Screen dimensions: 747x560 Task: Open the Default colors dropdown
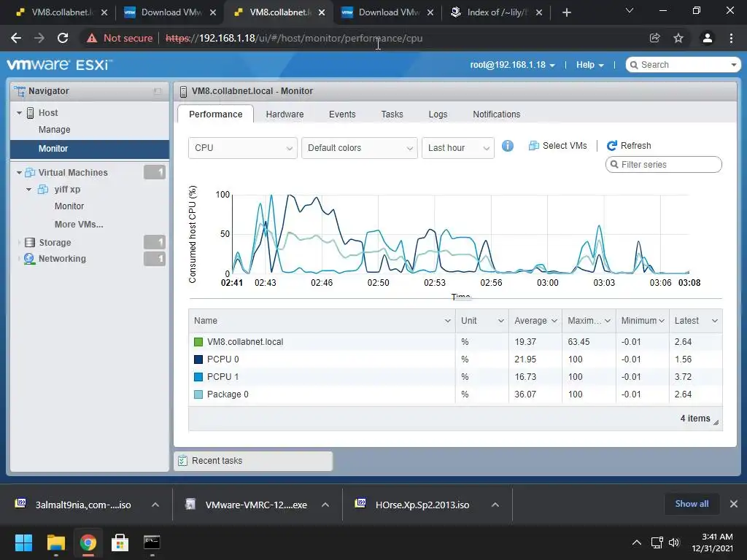tap(359, 148)
